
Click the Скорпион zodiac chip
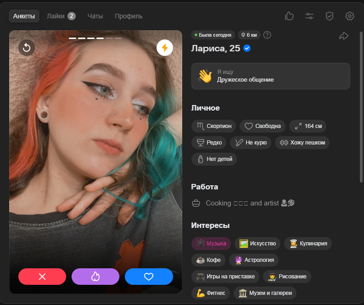point(213,126)
